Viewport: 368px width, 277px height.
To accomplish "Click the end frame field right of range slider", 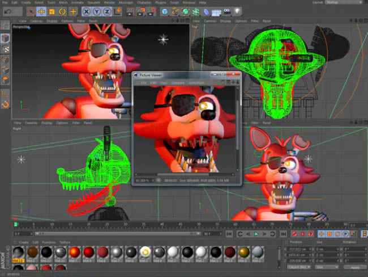I will coord(212,234).
